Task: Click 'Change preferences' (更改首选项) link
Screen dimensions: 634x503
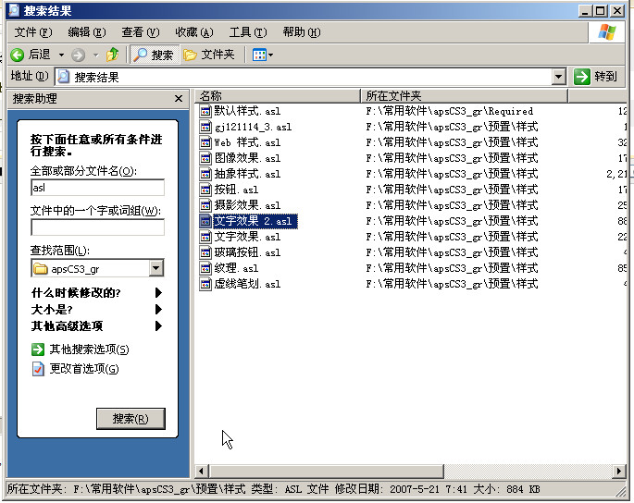Action: pos(83,369)
